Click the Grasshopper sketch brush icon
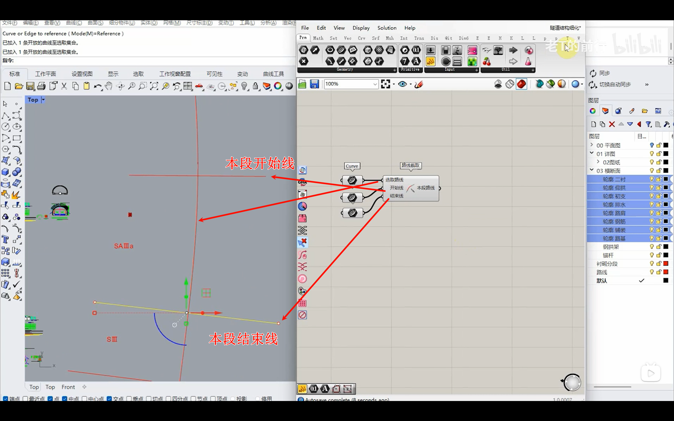 [x=418, y=84]
